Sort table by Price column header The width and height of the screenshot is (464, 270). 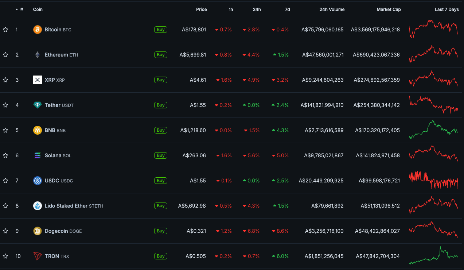click(x=201, y=9)
